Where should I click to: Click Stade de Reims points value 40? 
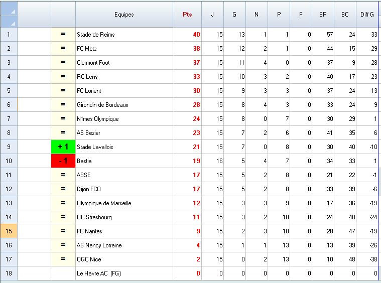pyautogui.click(x=187, y=35)
